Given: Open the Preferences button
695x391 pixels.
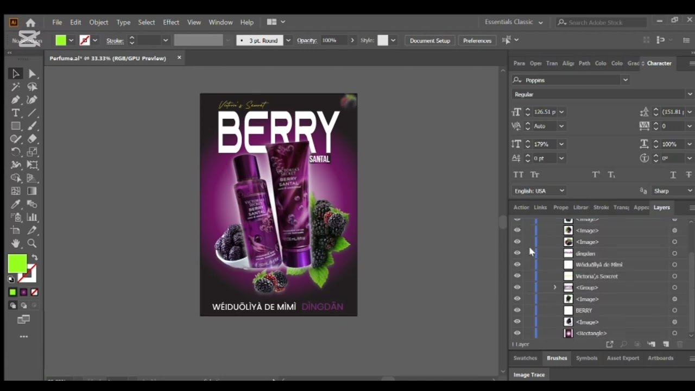Looking at the screenshot, I should click(x=477, y=41).
